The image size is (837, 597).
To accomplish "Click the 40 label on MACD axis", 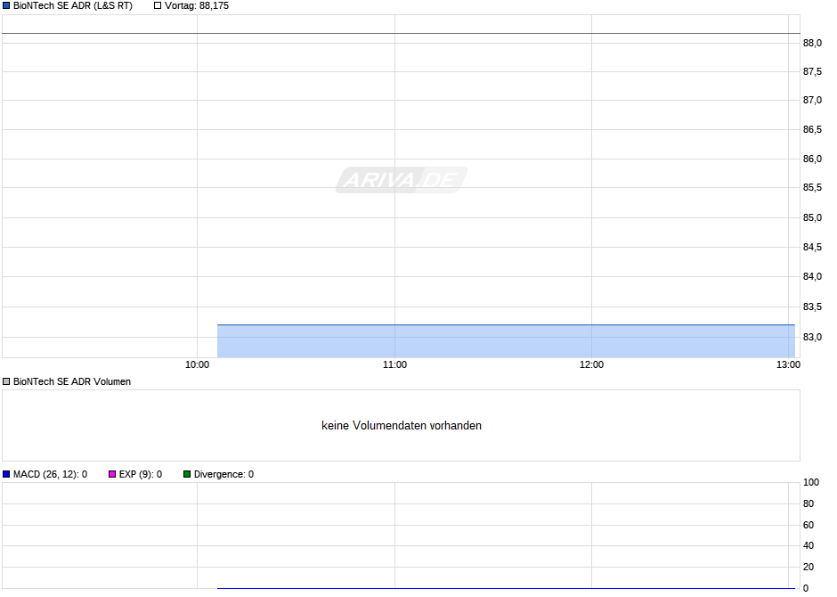I will 809,545.
